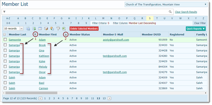Filter by digit 5
Screen dimensions: 212x105
(x=56, y=23)
